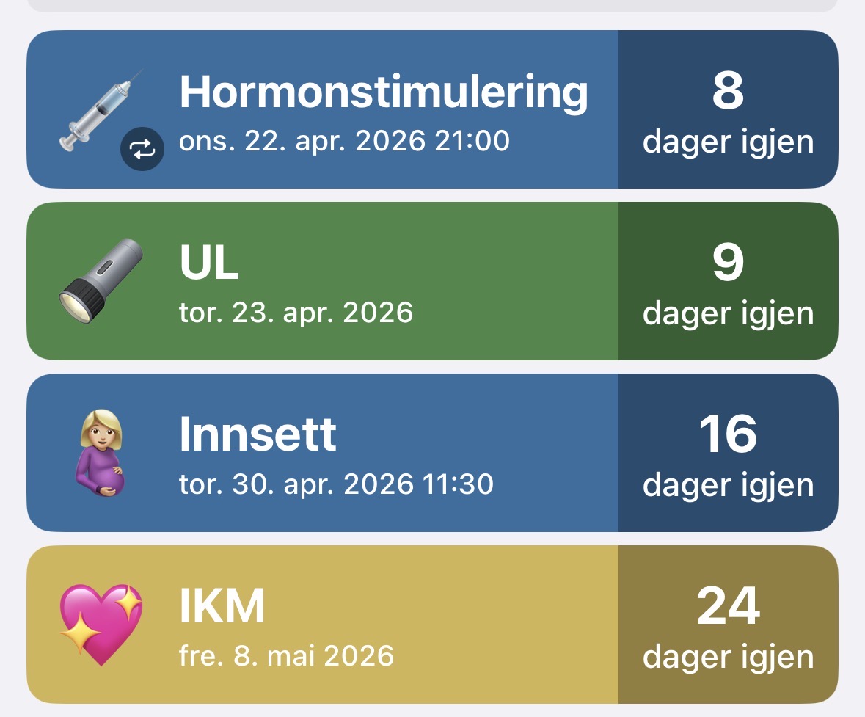Open the Hormonstimulering event title
Viewport: 865px width, 717px height.
pos(383,92)
